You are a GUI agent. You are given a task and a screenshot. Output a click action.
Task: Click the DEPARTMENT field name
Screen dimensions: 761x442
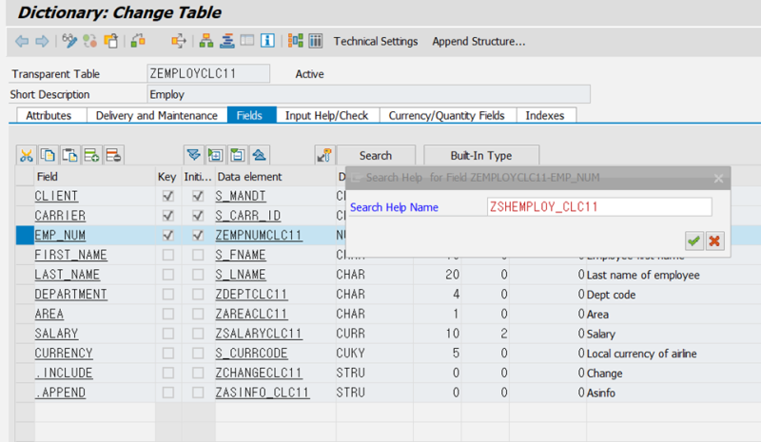(70, 294)
